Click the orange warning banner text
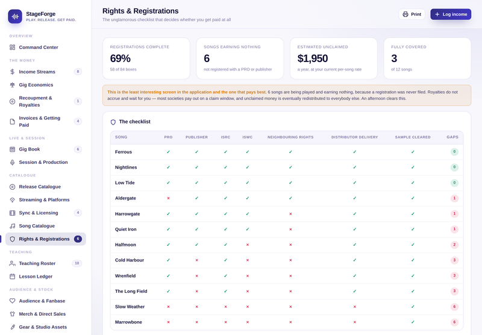482x335 pixels. (287, 95)
